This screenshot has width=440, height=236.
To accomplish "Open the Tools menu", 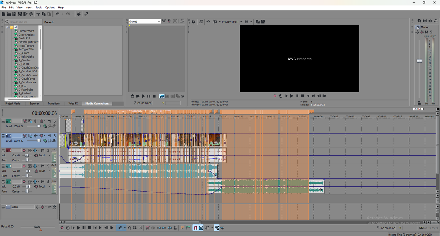I will click(39, 7).
